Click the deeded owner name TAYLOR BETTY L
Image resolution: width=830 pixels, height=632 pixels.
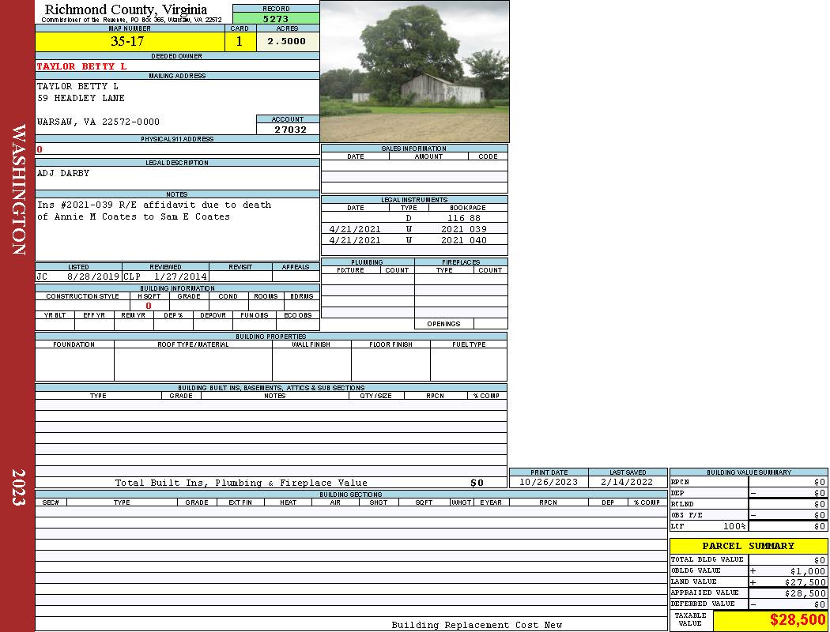81,66
